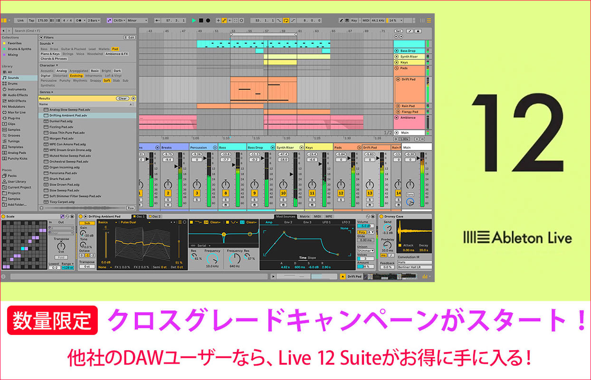Click the Clear button in Results
This screenshot has width=591, height=380.
tap(123, 98)
